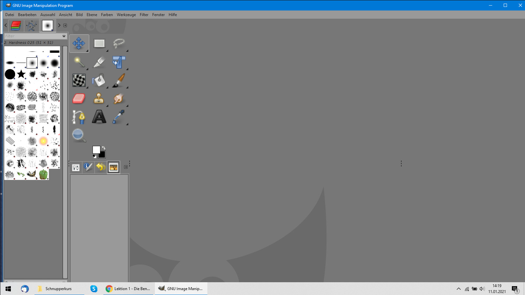The image size is (525, 295).
Task: Select the Paintbrush tool
Action: 119,80
